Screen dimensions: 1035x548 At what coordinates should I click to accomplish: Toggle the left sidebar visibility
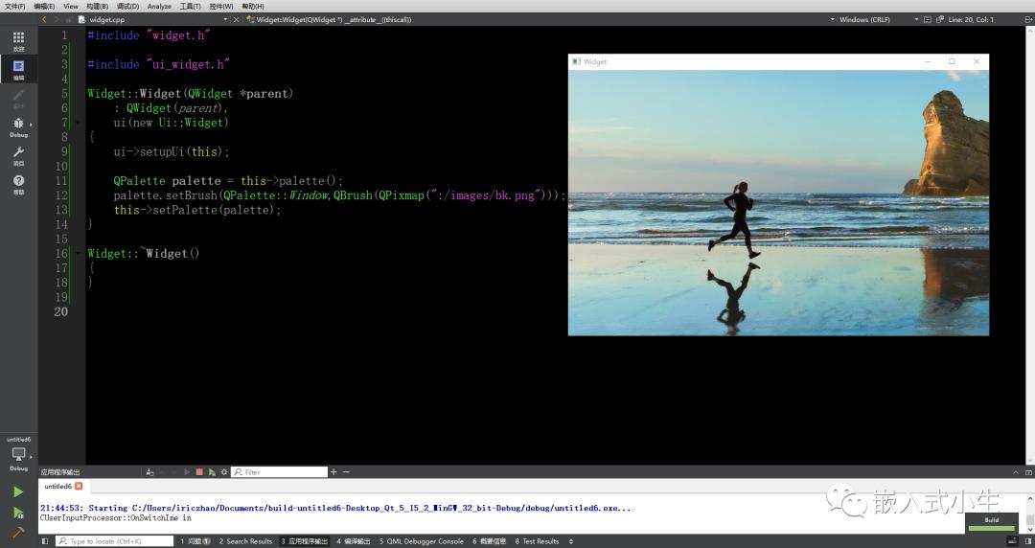tap(45, 541)
